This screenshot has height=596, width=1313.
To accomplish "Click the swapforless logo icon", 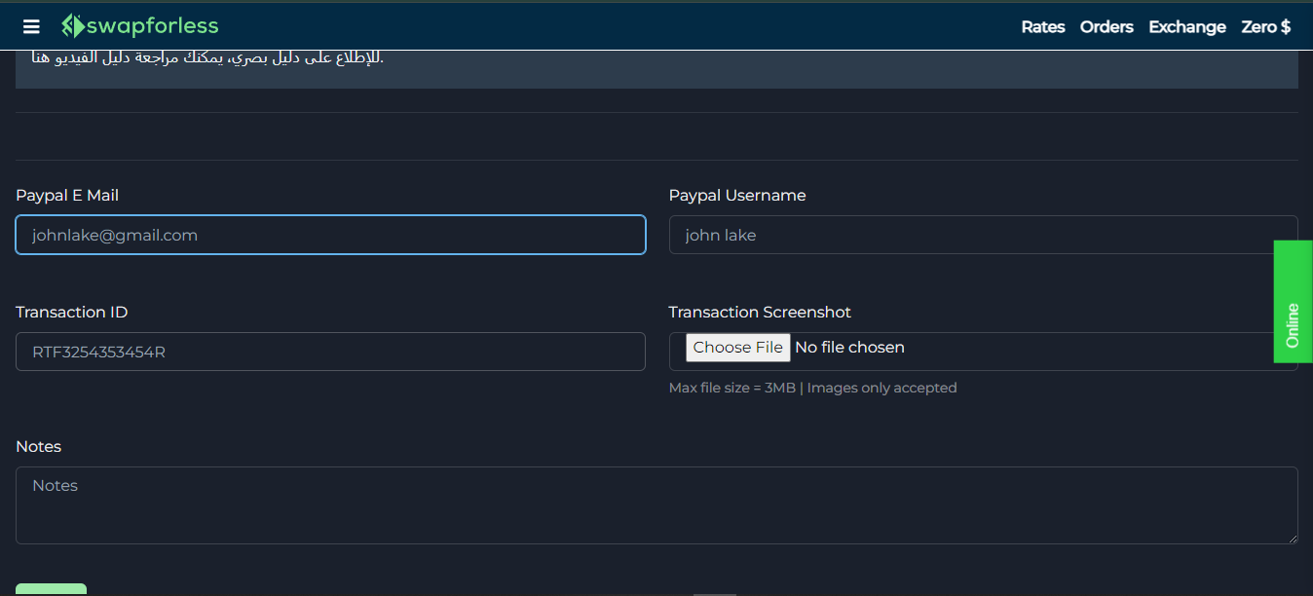I will 72,26.
